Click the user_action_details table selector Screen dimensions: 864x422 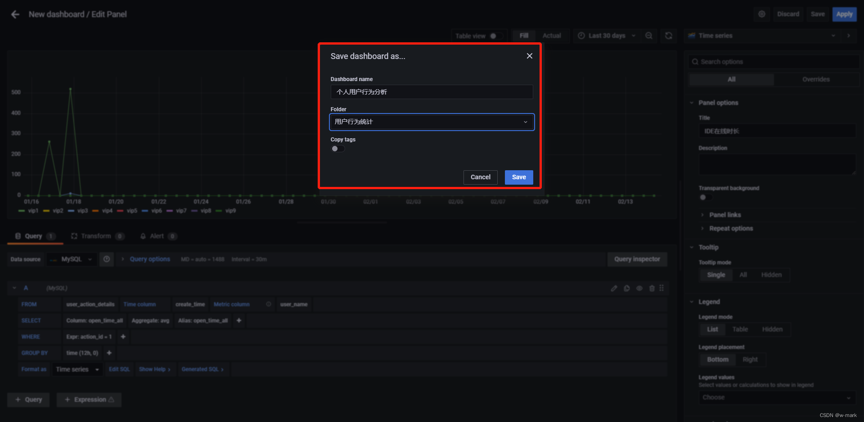[90, 304]
